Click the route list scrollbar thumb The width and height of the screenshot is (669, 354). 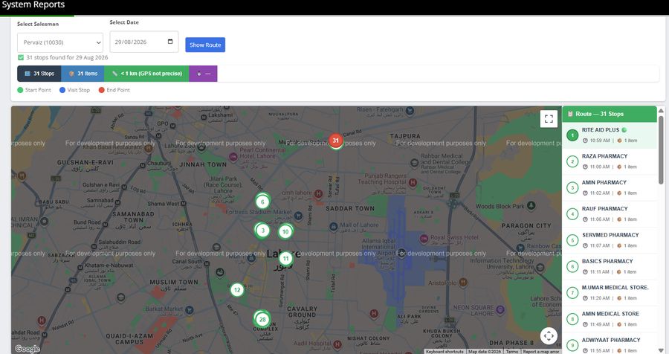661,150
